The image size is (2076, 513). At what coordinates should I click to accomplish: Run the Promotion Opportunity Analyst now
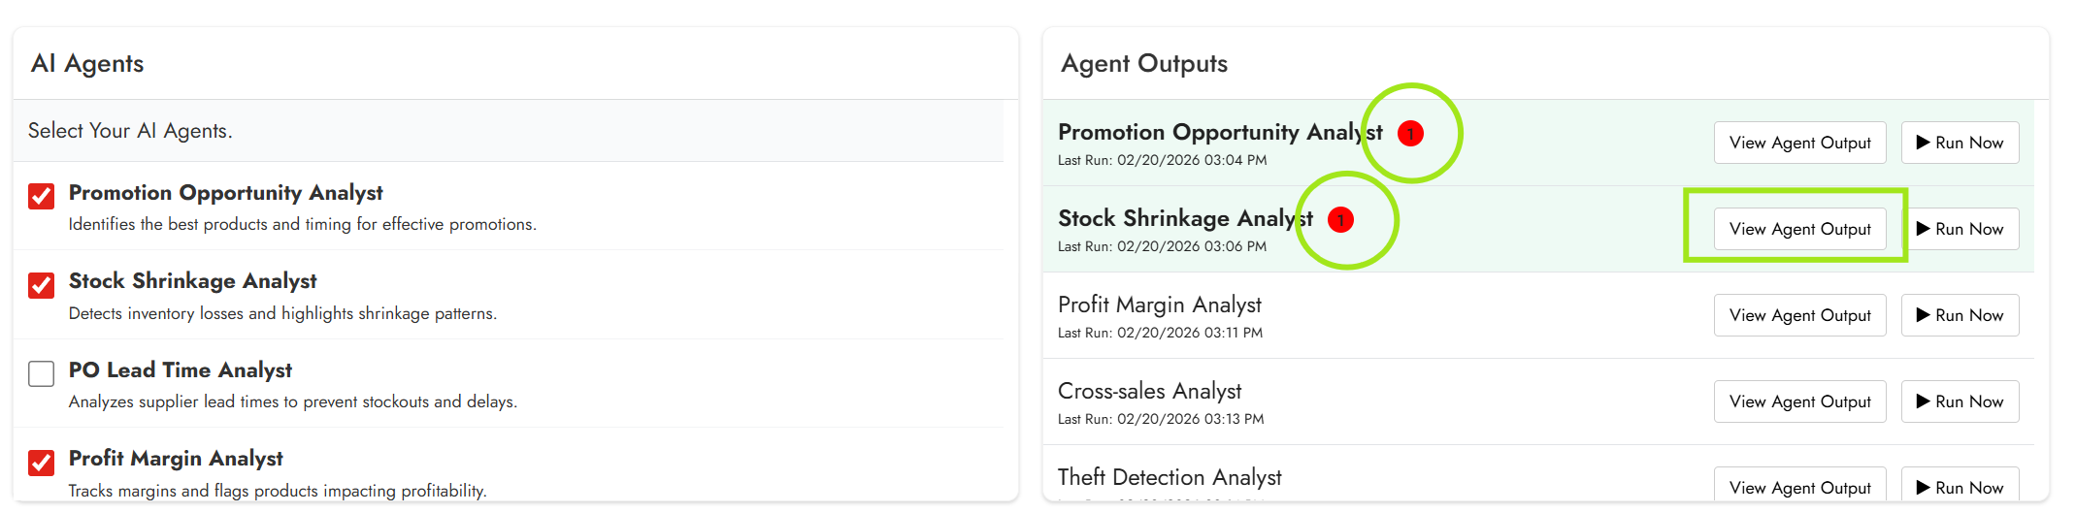[x=1959, y=143]
